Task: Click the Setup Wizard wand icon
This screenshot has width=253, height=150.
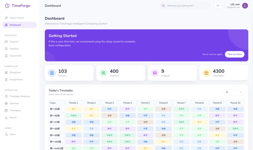Action: point(6,18)
